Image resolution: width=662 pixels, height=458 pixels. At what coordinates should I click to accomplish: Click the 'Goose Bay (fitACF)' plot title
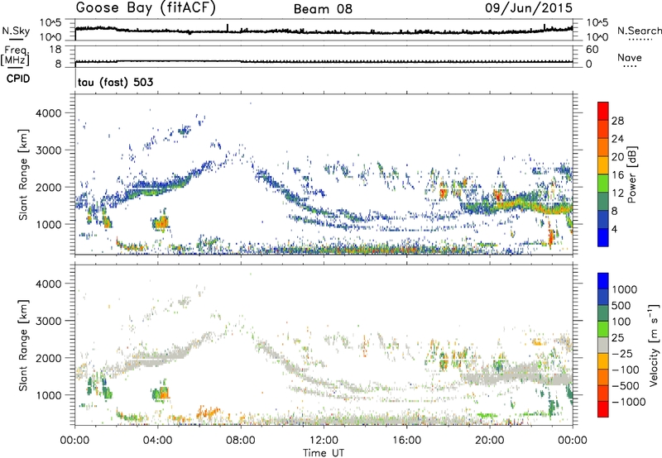tap(146, 8)
